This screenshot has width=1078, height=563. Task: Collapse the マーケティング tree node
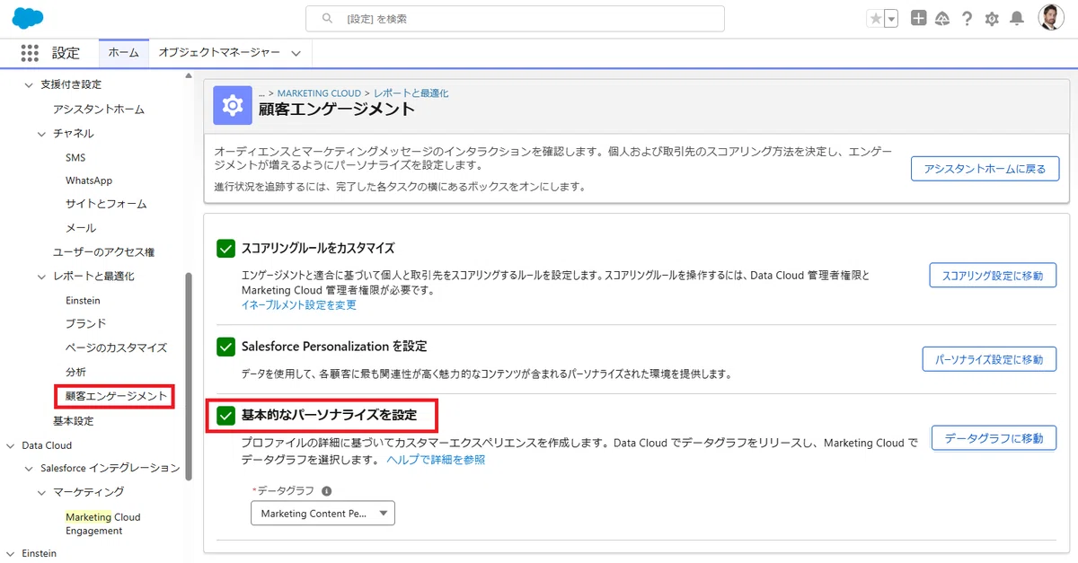[42, 492]
